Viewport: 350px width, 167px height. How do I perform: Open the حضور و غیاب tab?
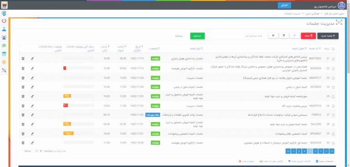(244, 161)
